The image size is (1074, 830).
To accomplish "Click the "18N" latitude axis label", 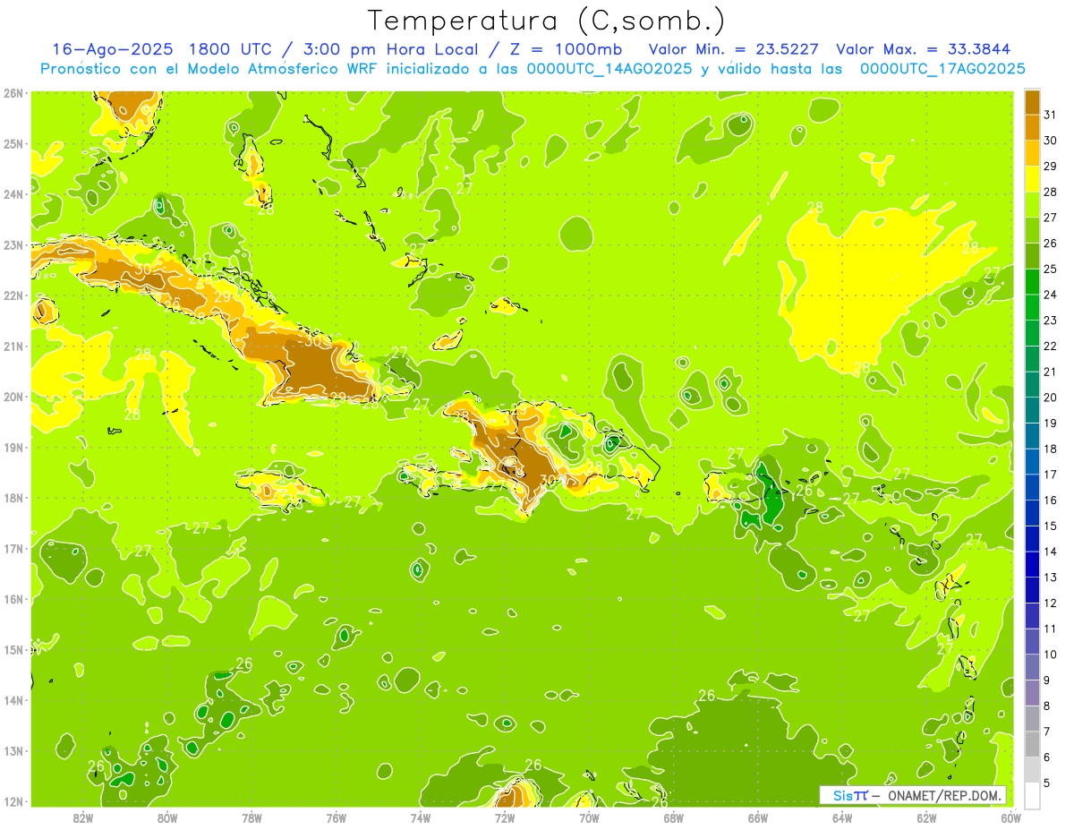I will (x=13, y=498).
